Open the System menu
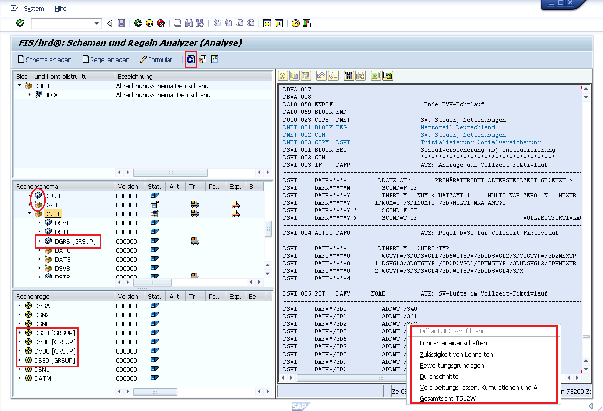This screenshot has height=411, width=603. [x=34, y=8]
